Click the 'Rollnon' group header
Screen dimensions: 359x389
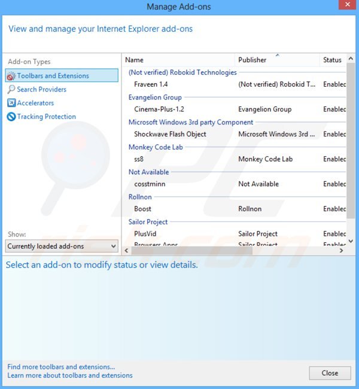pyautogui.click(x=140, y=197)
